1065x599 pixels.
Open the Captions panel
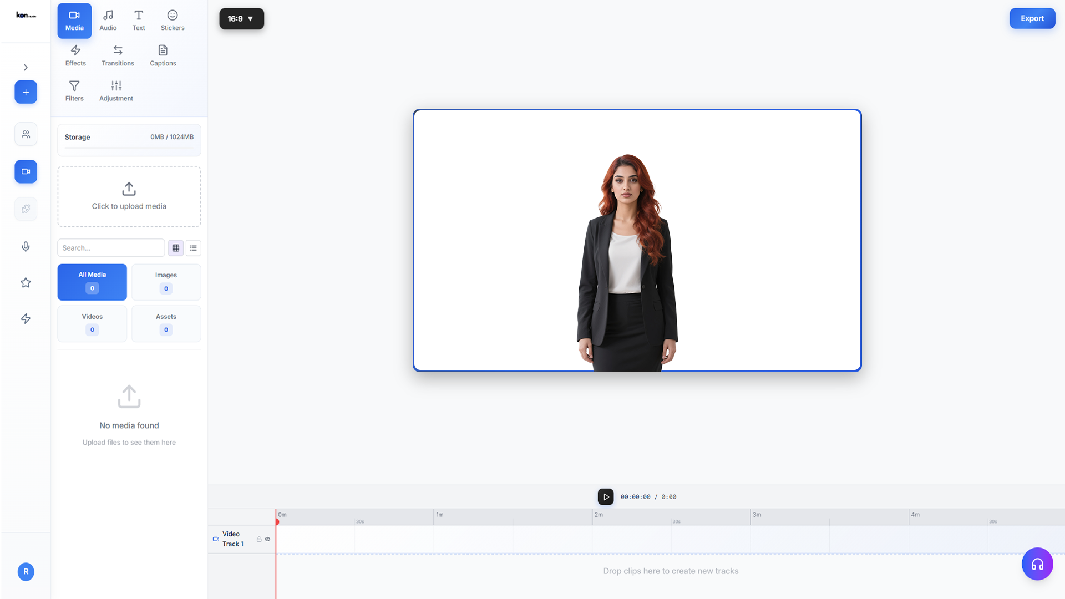click(163, 55)
